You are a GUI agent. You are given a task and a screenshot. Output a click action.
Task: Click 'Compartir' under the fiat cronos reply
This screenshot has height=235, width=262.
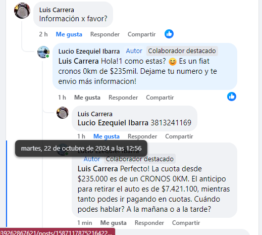tap(160, 98)
